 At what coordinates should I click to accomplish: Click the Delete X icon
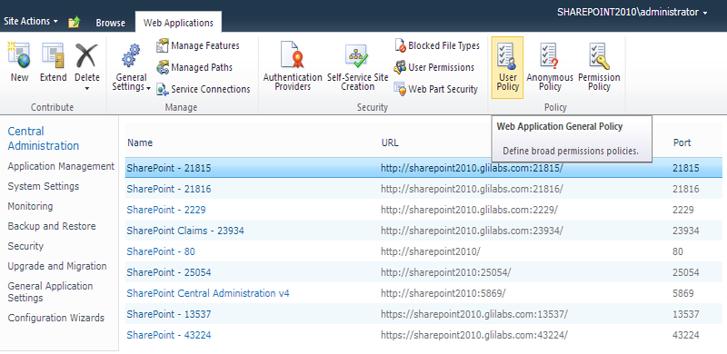tap(86, 55)
